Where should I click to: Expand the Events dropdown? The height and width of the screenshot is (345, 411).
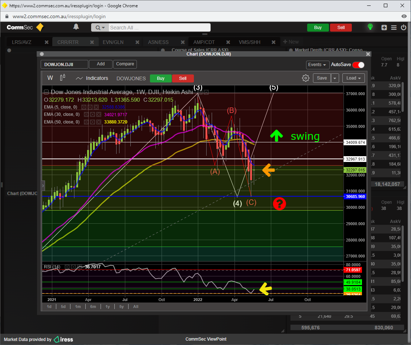(317, 65)
